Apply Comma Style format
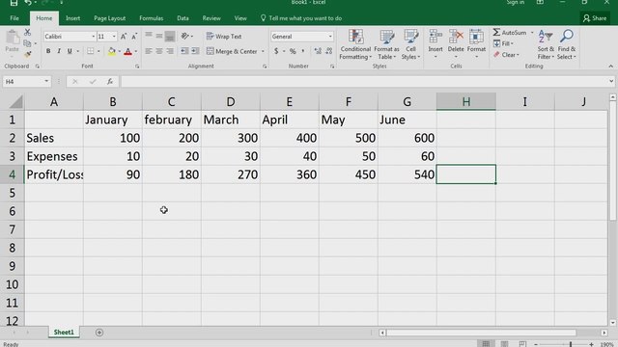This screenshot has width=618, height=347. click(x=303, y=51)
